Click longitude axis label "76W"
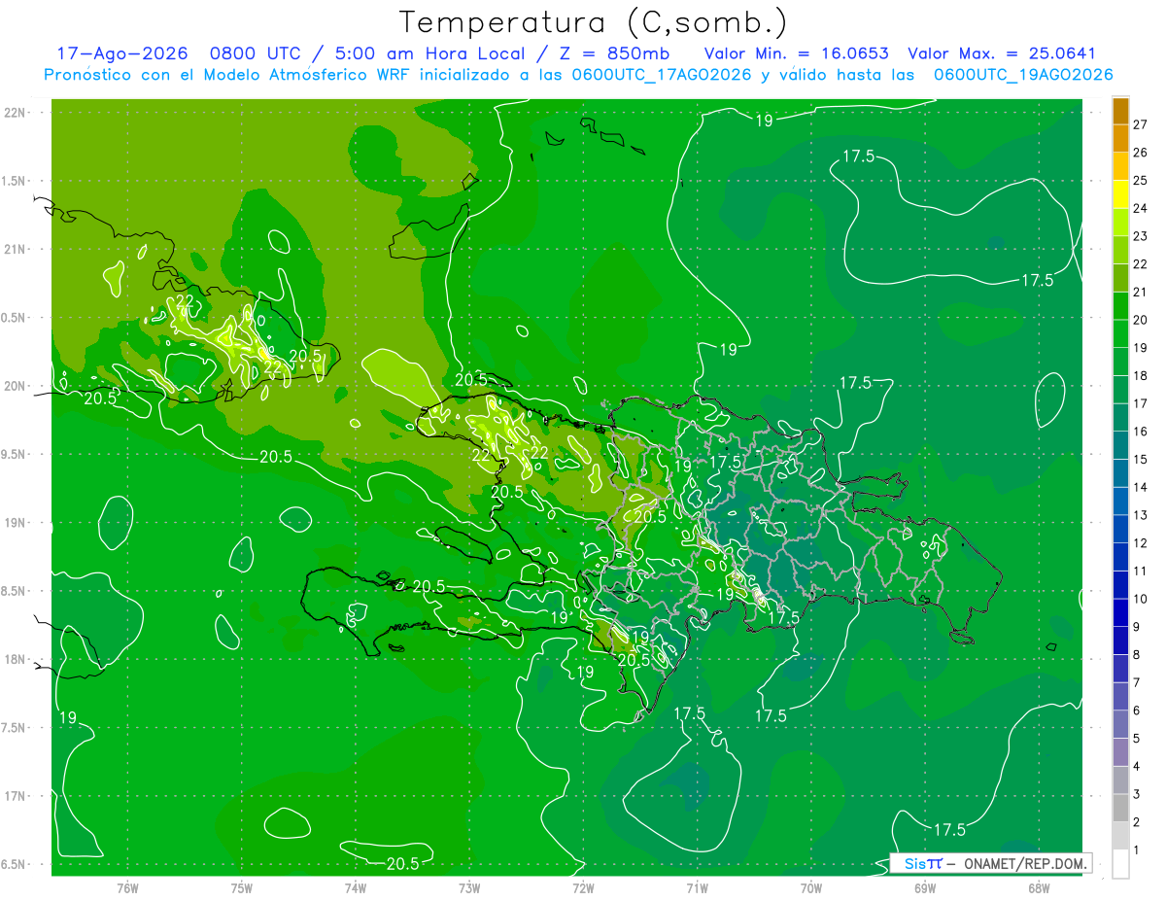 127,888
